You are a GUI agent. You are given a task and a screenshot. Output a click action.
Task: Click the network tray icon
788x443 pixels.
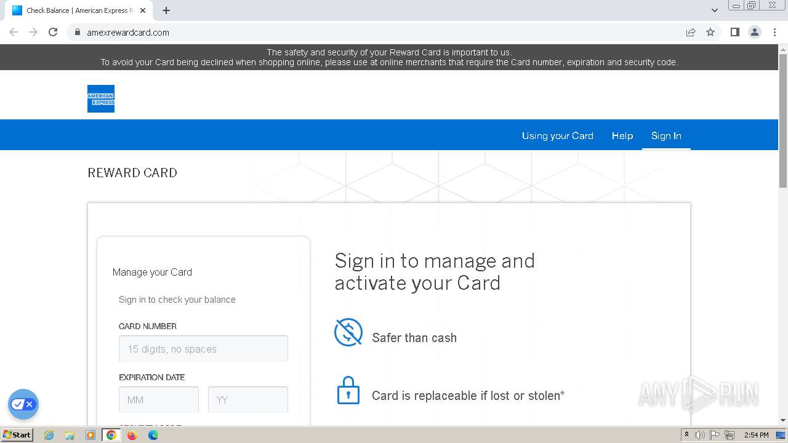pyautogui.click(x=730, y=435)
